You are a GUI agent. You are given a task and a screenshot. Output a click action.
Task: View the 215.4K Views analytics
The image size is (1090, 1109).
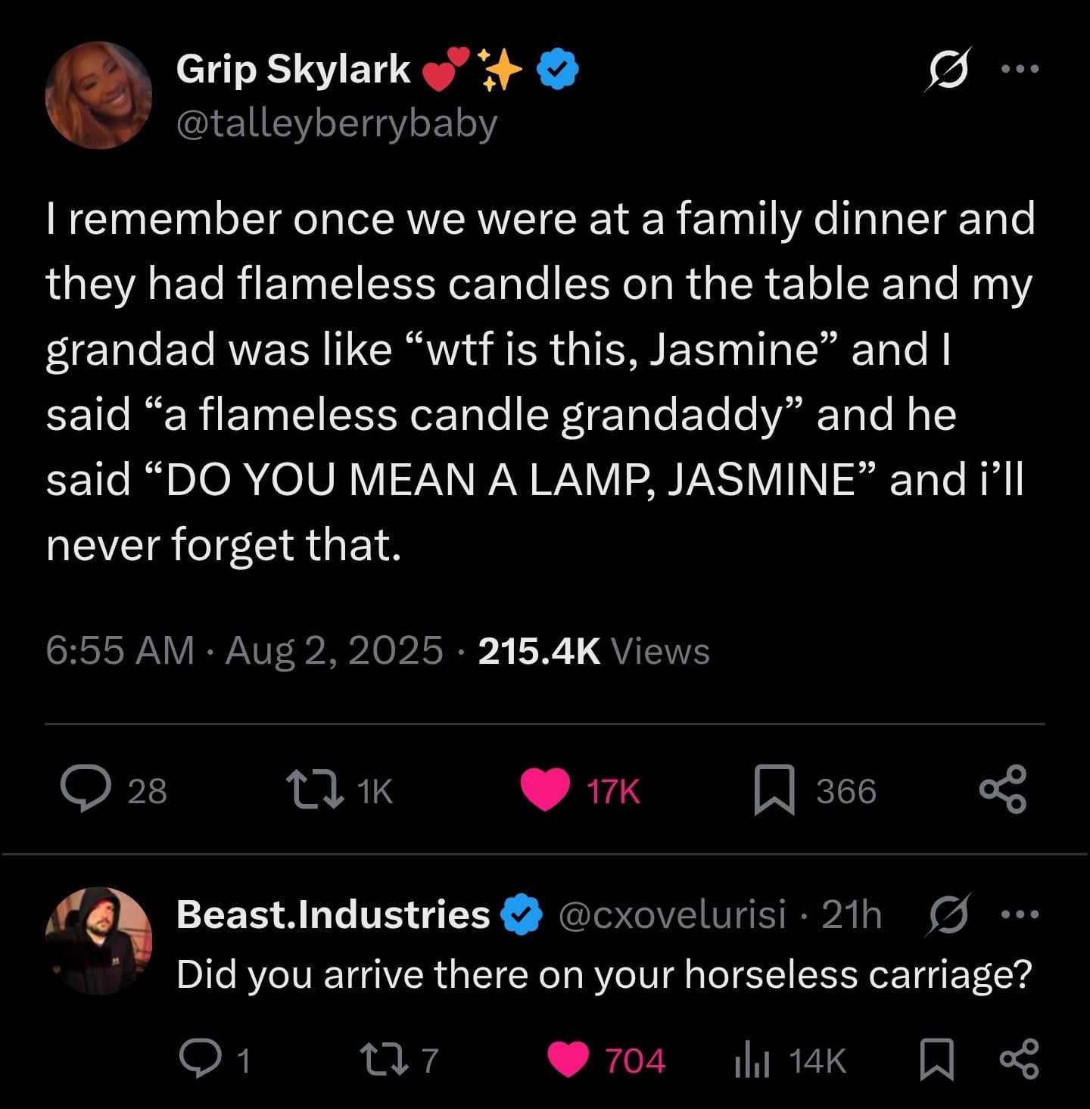[x=594, y=650]
